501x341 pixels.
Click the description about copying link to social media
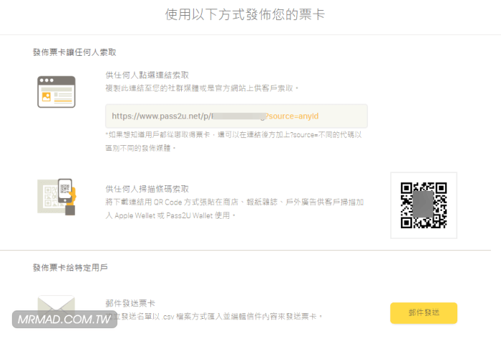tap(202, 87)
